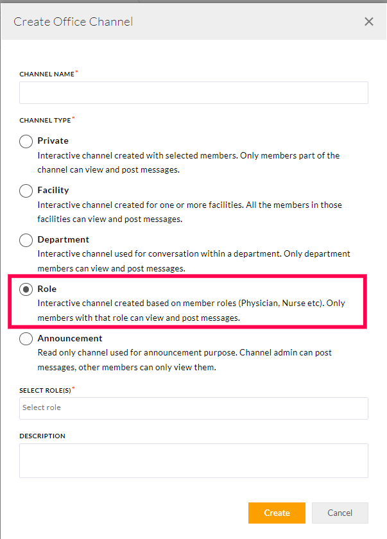Close the Create Office Channel dialog

tap(369, 21)
